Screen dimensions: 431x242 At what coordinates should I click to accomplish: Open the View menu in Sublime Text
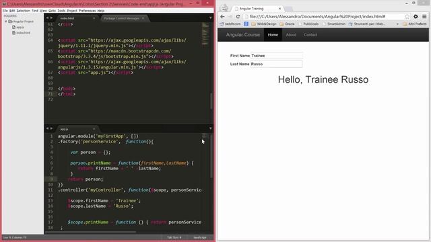coord(43,11)
